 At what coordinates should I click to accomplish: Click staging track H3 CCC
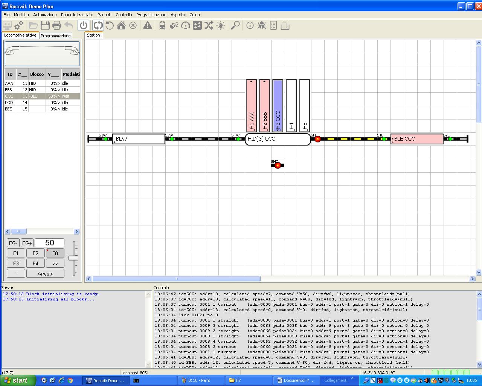278,106
